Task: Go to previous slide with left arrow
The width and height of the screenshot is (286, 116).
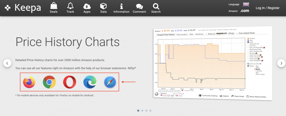Action: click(7, 63)
